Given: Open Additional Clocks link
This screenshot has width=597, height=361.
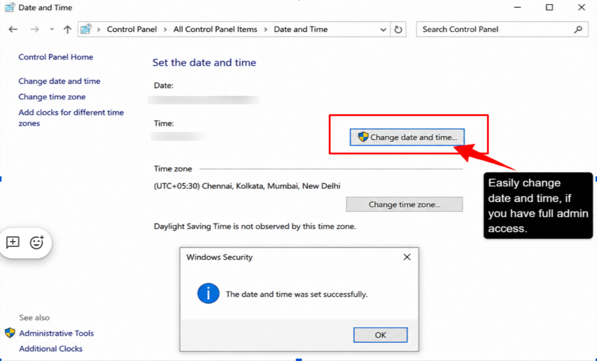Looking at the screenshot, I should coord(50,349).
